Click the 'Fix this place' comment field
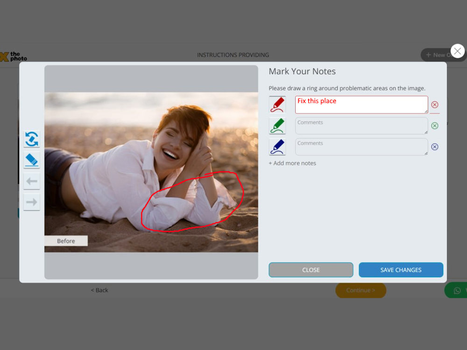The width and height of the screenshot is (467, 350). (x=361, y=105)
